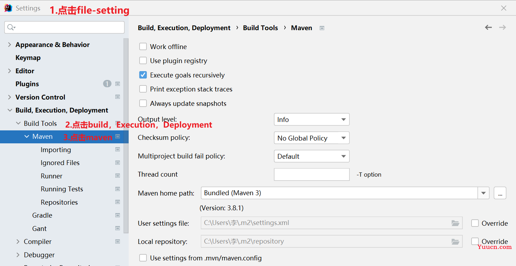Viewport: 516px width, 266px height.
Task: Expand the Version Control section
Action: tap(10, 97)
